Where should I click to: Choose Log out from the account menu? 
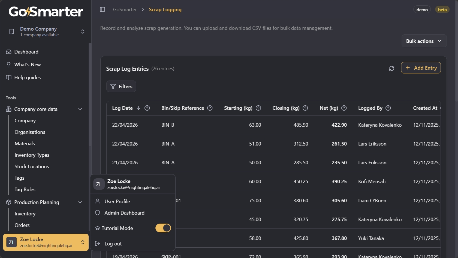pyautogui.click(x=113, y=244)
